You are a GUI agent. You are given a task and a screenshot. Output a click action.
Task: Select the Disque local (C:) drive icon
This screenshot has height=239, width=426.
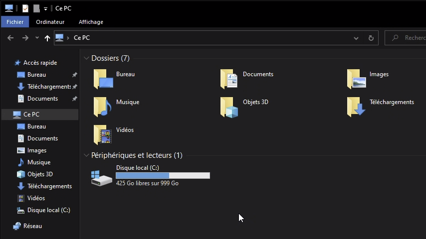[102, 178]
